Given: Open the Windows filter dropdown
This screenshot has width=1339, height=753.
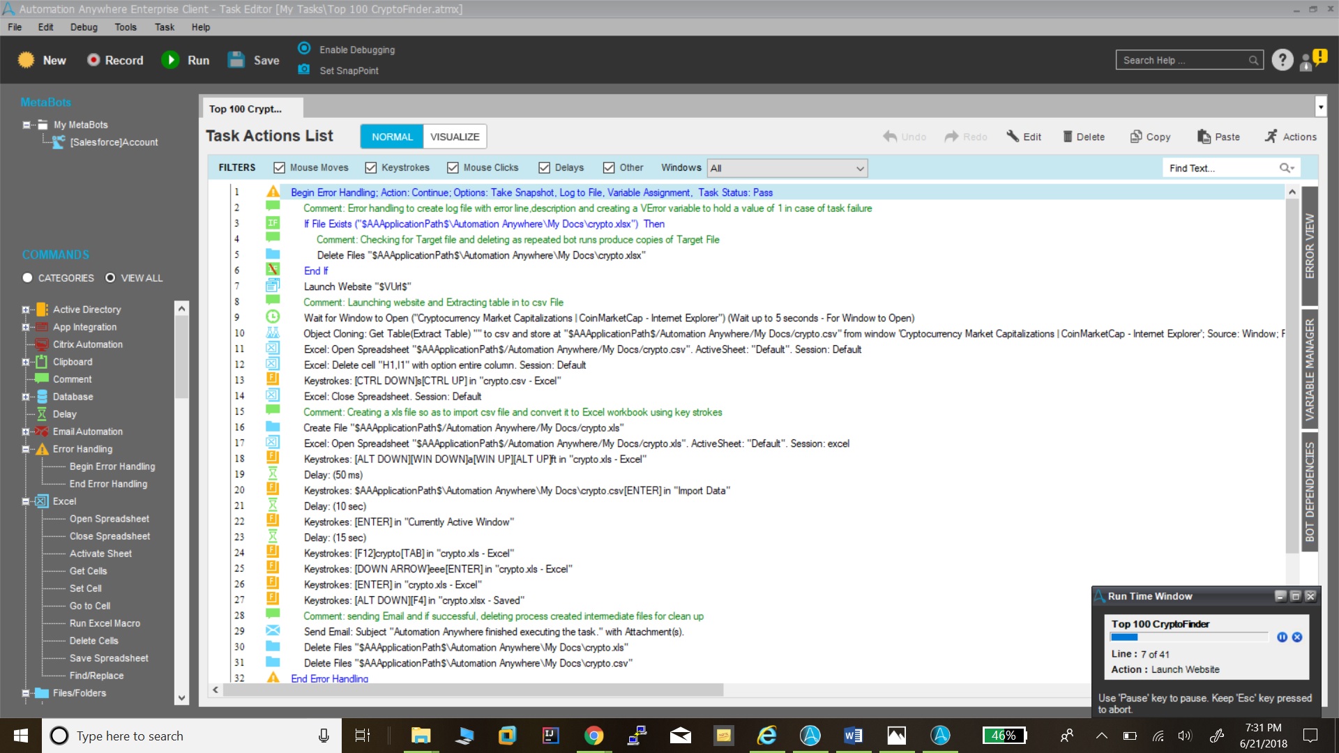Looking at the screenshot, I should point(860,168).
